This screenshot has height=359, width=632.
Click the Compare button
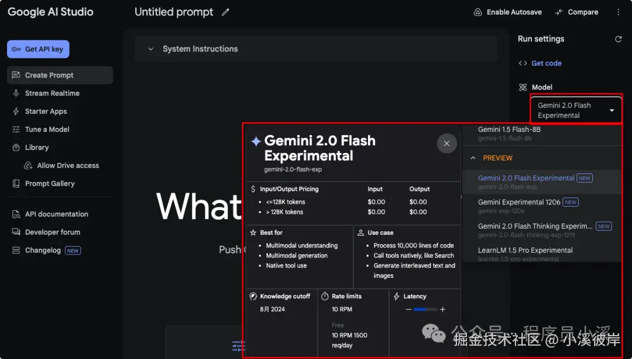577,12
